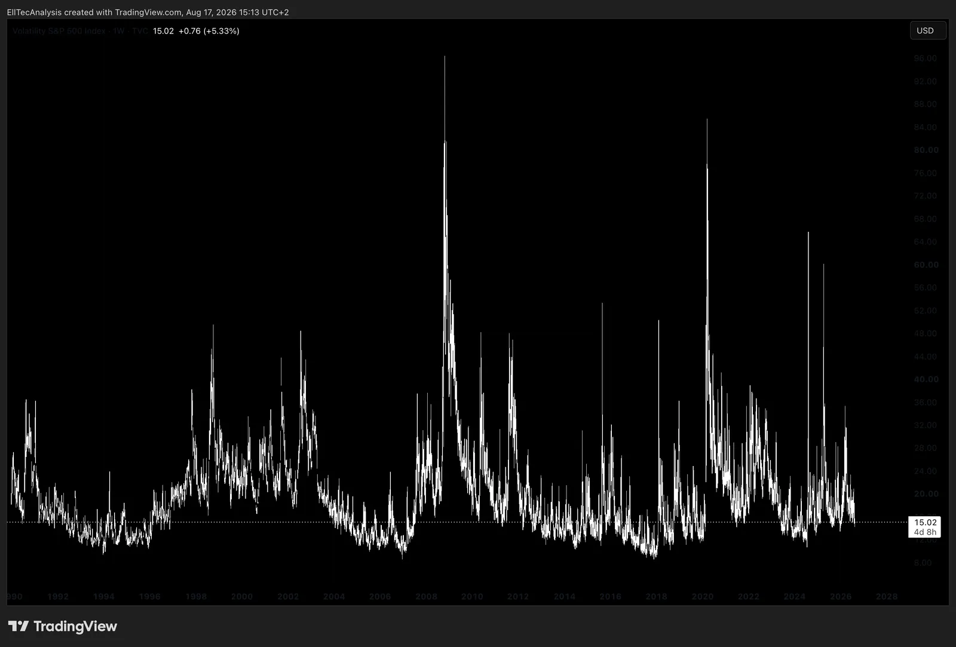Click the 2014 time axis label

pos(565,596)
